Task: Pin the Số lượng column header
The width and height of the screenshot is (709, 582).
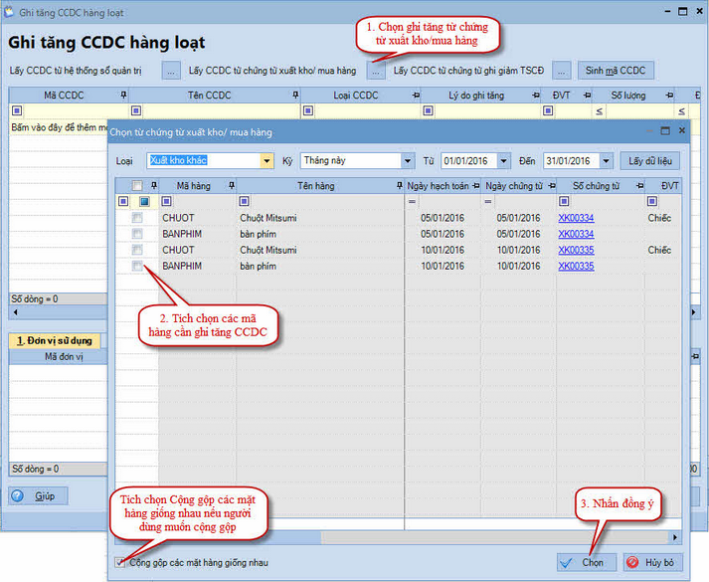Action: pos(669,95)
